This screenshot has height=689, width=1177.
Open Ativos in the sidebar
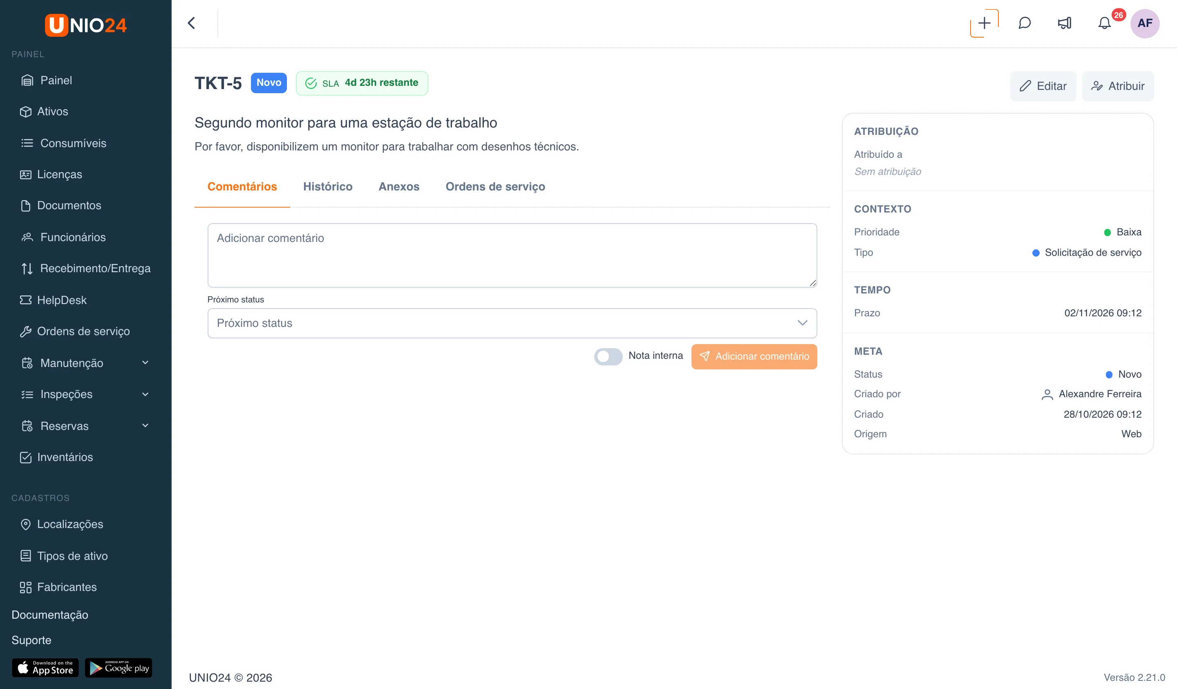tap(45, 112)
